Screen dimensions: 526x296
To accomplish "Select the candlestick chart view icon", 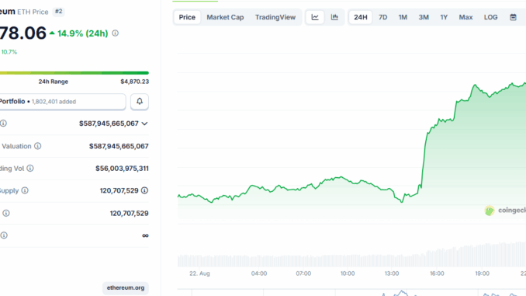I will point(334,17).
